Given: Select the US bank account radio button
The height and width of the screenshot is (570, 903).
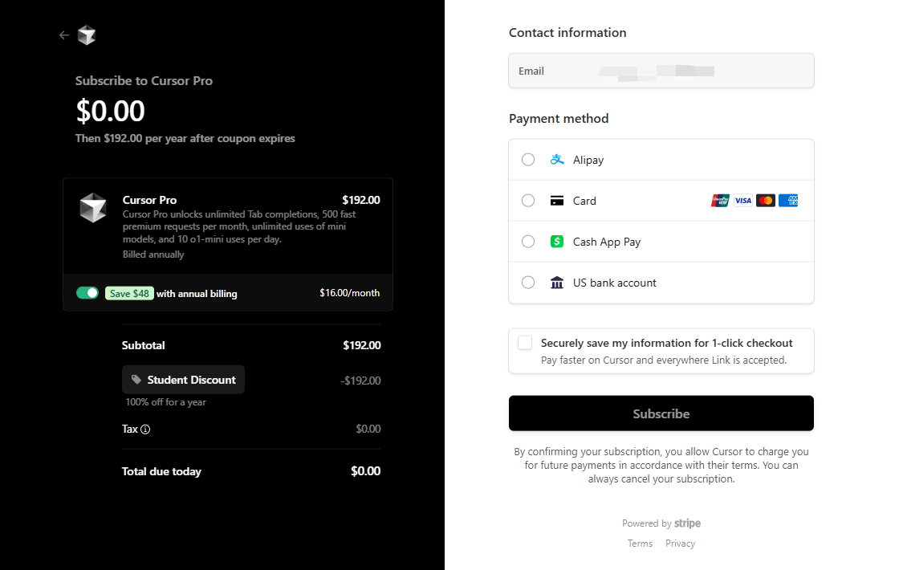Looking at the screenshot, I should pos(528,282).
